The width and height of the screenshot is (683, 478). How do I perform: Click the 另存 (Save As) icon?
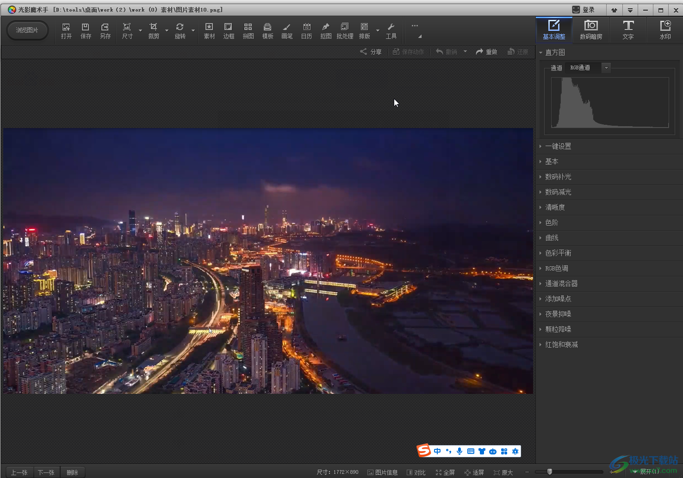click(x=105, y=31)
